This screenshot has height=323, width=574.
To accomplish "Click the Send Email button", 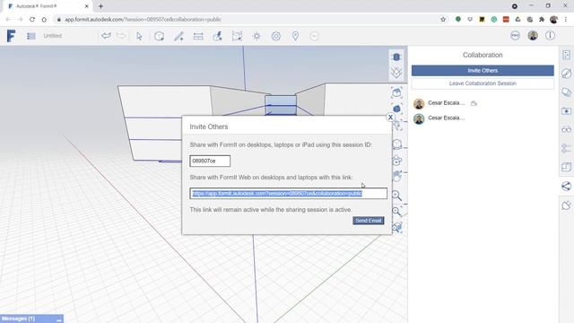I will 369,221.
